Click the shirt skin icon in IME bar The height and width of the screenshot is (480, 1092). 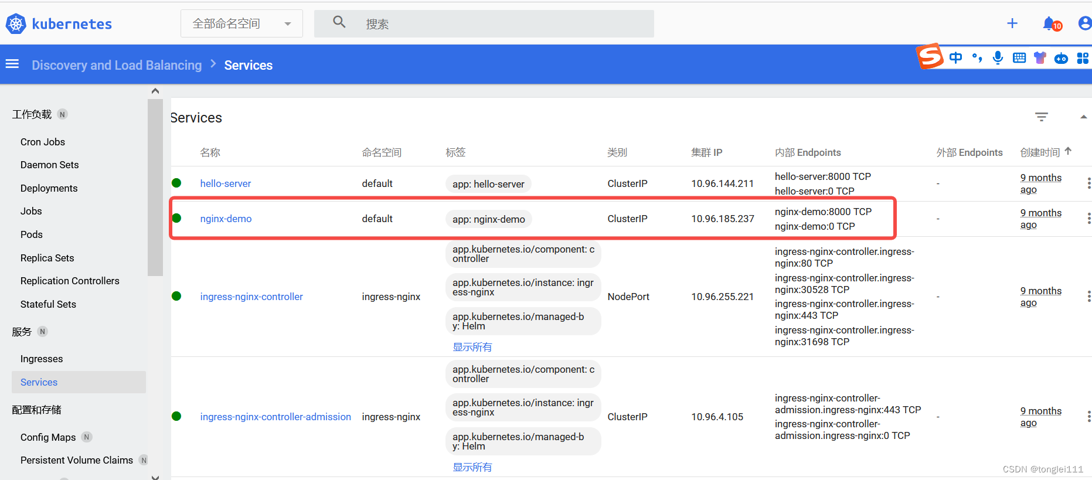tap(1040, 57)
